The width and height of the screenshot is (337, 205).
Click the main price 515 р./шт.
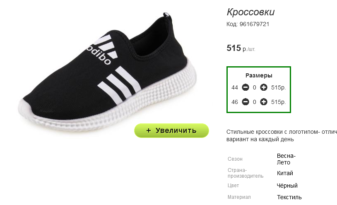(241, 48)
